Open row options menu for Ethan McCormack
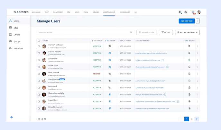This screenshot has height=130, width=221. click(198, 108)
